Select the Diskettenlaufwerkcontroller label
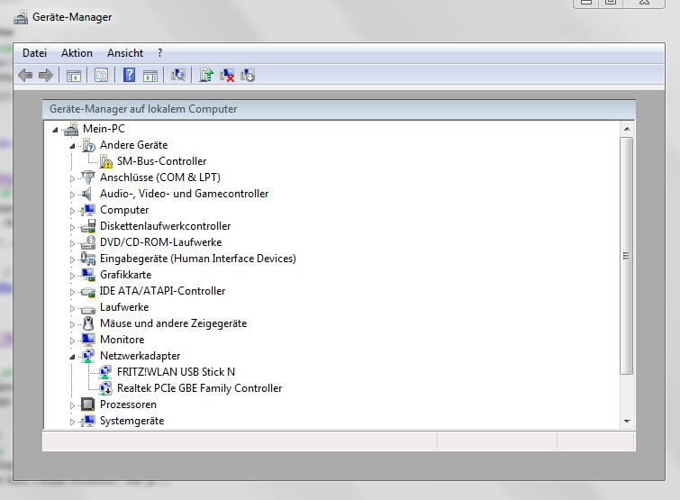Screen dimensions: 680x500 point(165,226)
